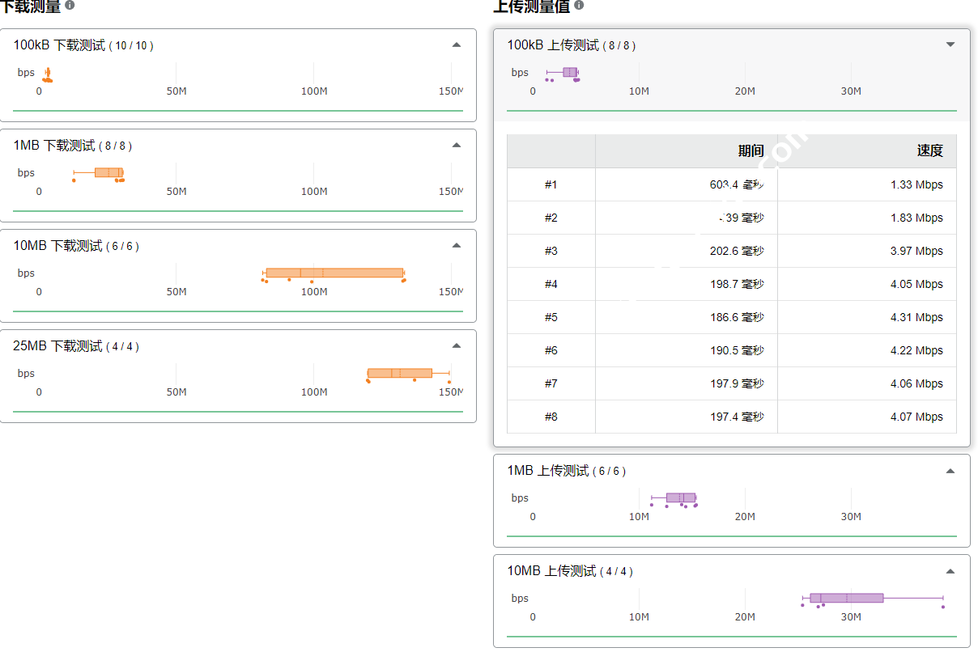Click the 10MB upload purple box plot
The image size is (978, 652).
tap(846, 598)
